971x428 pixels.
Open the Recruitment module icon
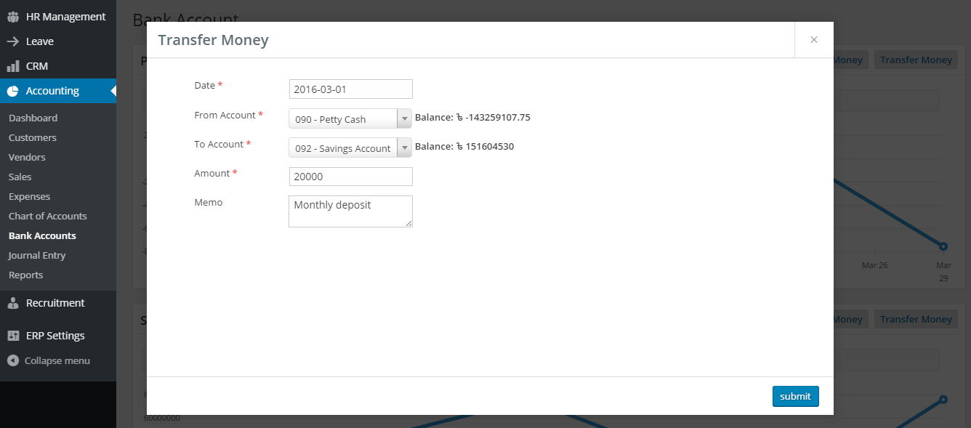point(13,303)
